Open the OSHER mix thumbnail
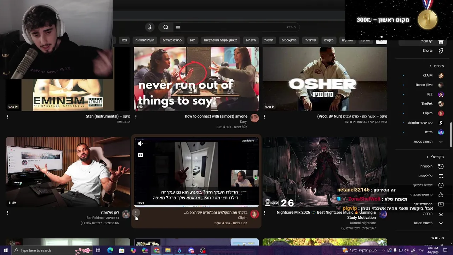 pos(325,79)
